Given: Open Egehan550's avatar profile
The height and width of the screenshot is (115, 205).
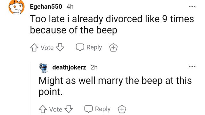Looking at the screenshot, I should [x=16, y=7].
